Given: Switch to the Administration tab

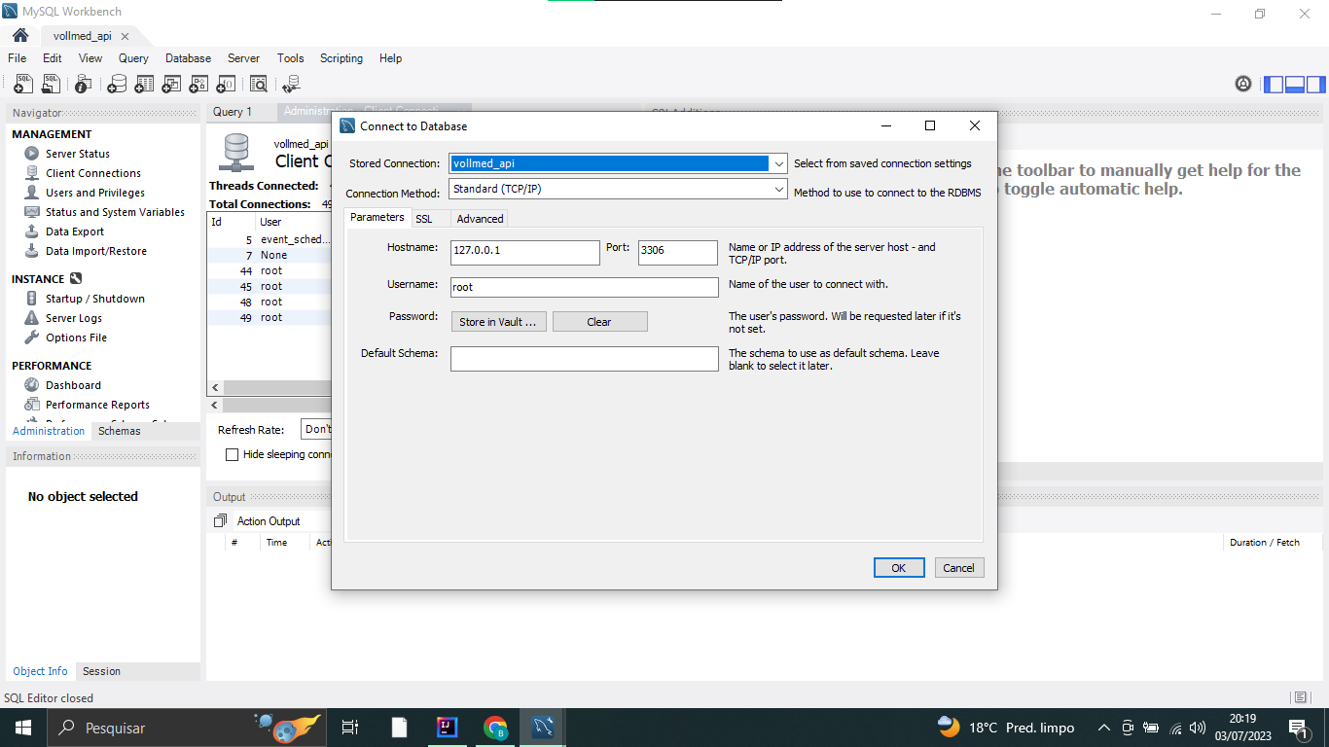Looking at the screenshot, I should coord(49,431).
